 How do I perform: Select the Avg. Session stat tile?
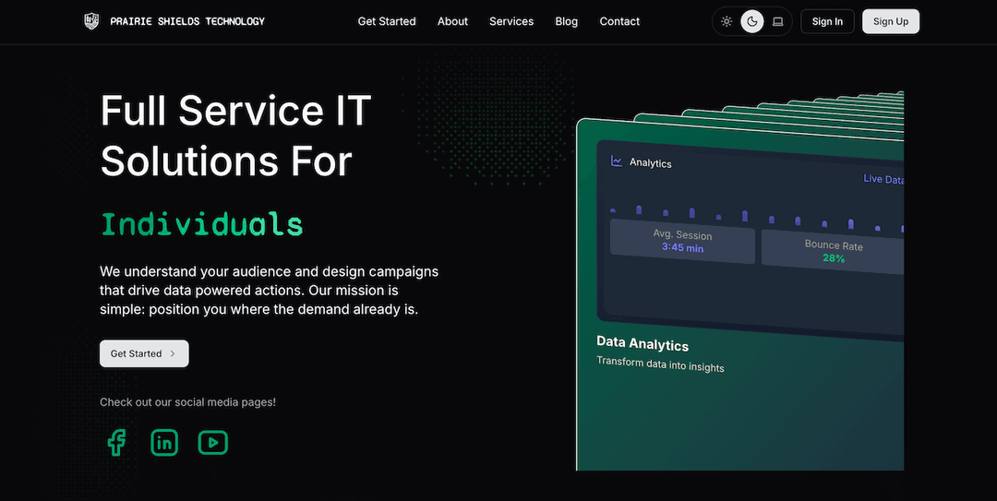(682, 242)
